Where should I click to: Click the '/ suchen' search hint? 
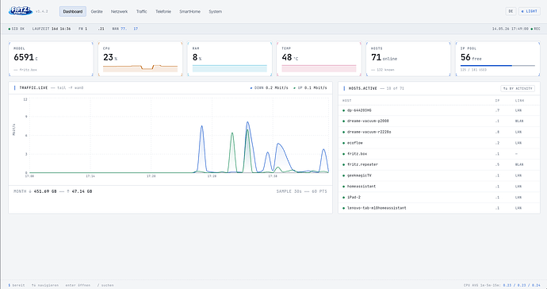105,285
